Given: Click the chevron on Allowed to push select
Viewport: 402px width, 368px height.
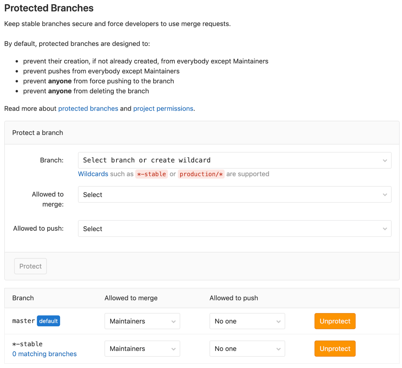Looking at the screenshot, I should coord(385,229).
